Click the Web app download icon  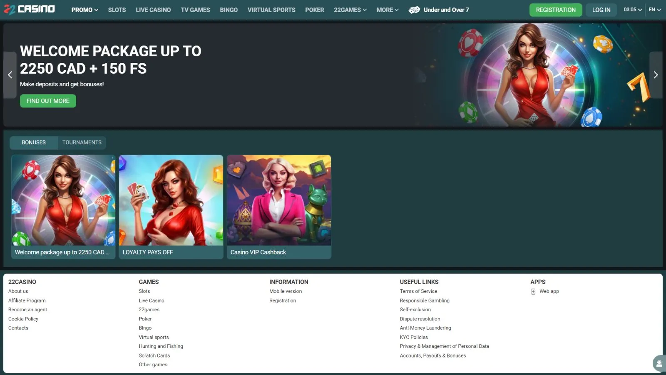pos(533,292)
